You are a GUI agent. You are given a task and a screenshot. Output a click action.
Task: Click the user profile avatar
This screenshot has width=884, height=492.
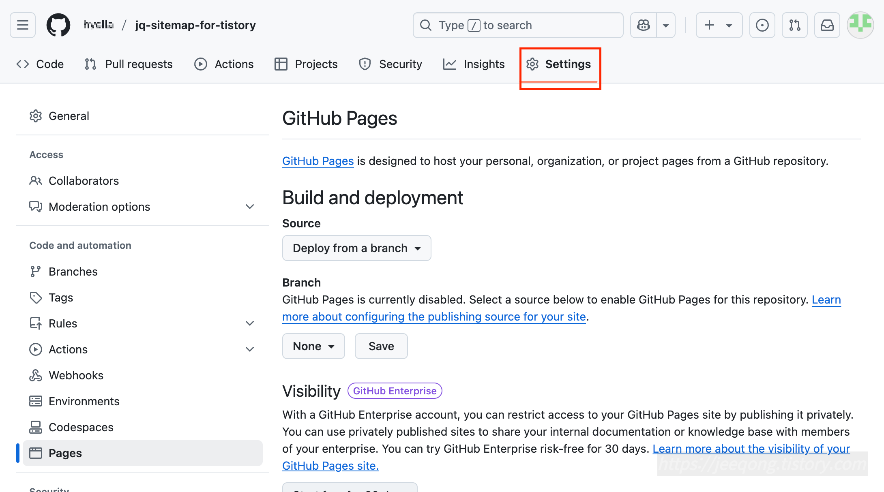pos(860,25)
